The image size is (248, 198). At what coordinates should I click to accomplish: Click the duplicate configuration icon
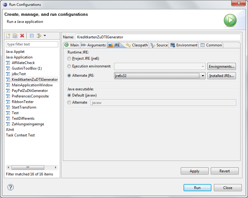tap(15, 36)
